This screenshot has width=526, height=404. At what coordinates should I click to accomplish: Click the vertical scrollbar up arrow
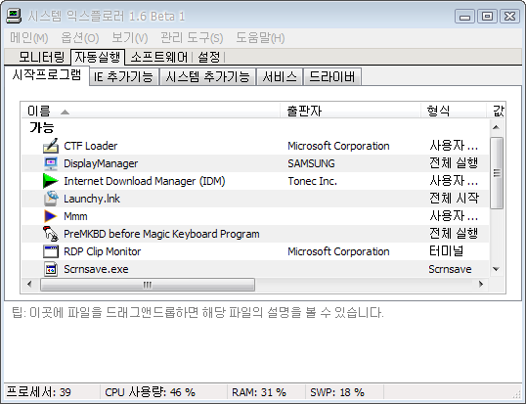[496, 127]
